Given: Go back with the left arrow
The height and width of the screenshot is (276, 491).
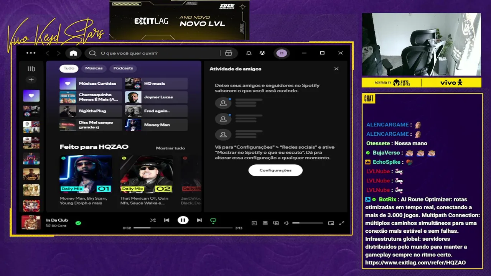Looking at the screenshot, I should [x=48, y=53].
